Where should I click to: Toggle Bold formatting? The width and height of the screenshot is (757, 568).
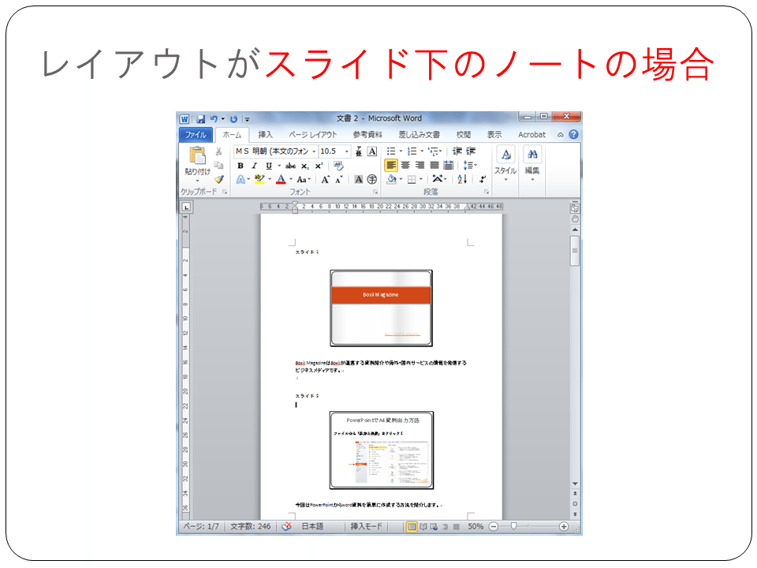(x=241, y=166)
